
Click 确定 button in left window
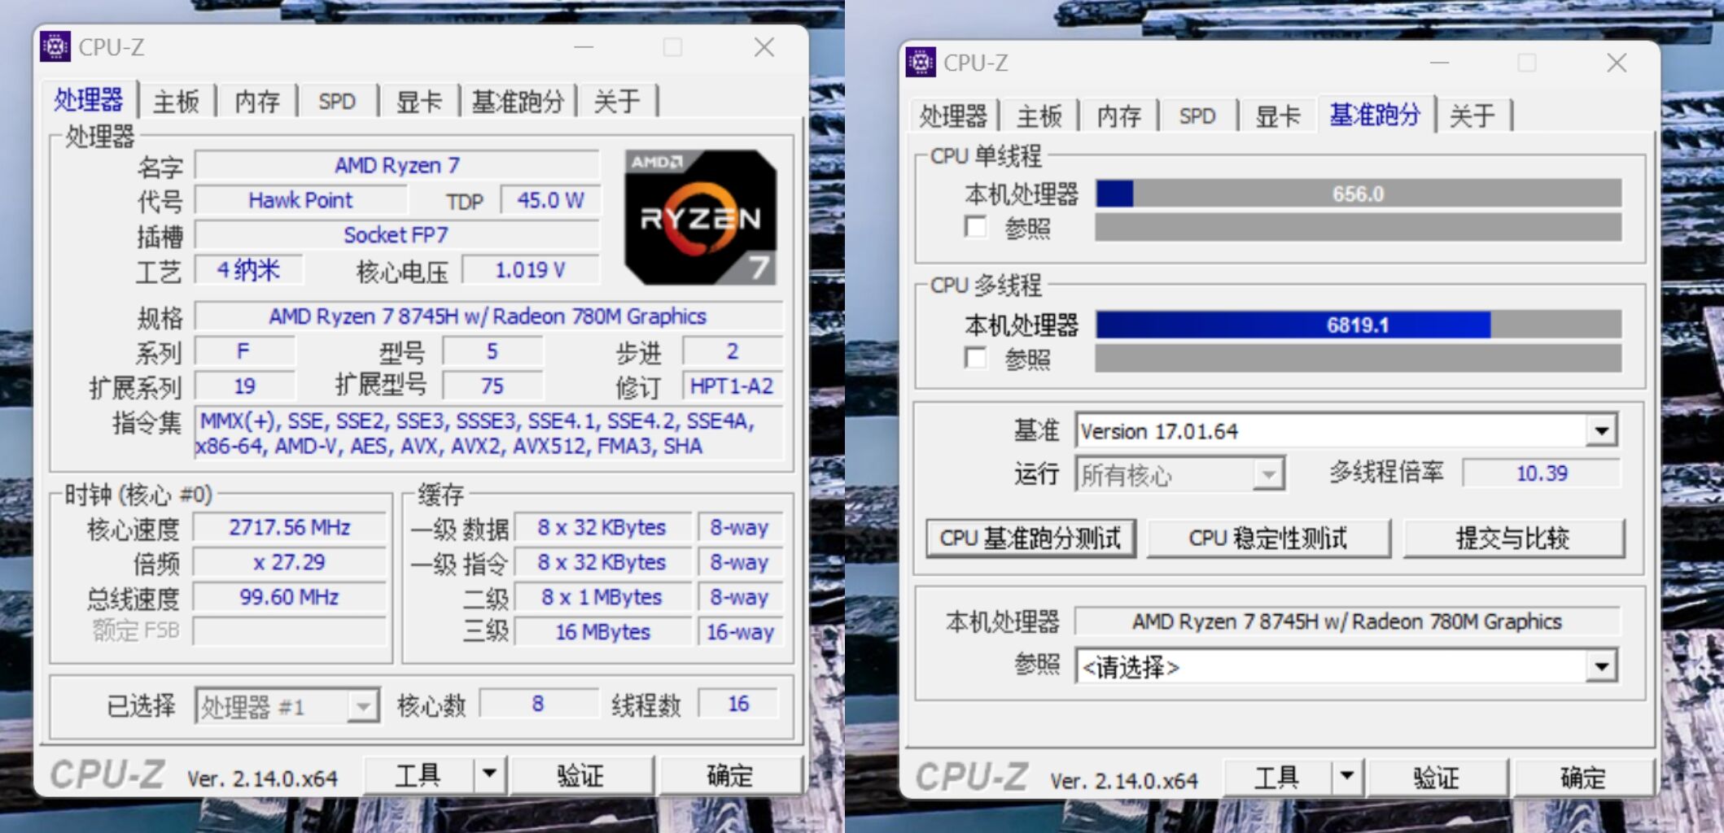729,774
